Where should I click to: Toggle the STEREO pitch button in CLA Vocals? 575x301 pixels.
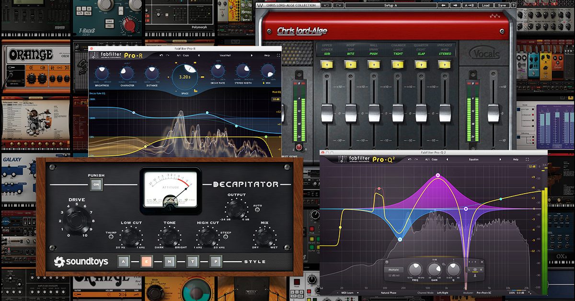point(444,64)
